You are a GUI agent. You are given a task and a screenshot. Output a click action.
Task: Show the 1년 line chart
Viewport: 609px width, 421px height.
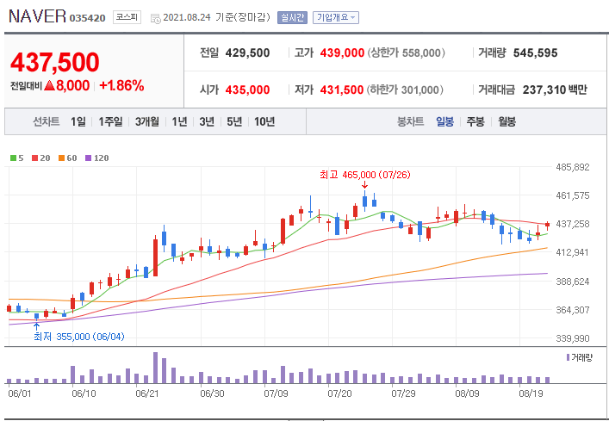tap(179, 122)
